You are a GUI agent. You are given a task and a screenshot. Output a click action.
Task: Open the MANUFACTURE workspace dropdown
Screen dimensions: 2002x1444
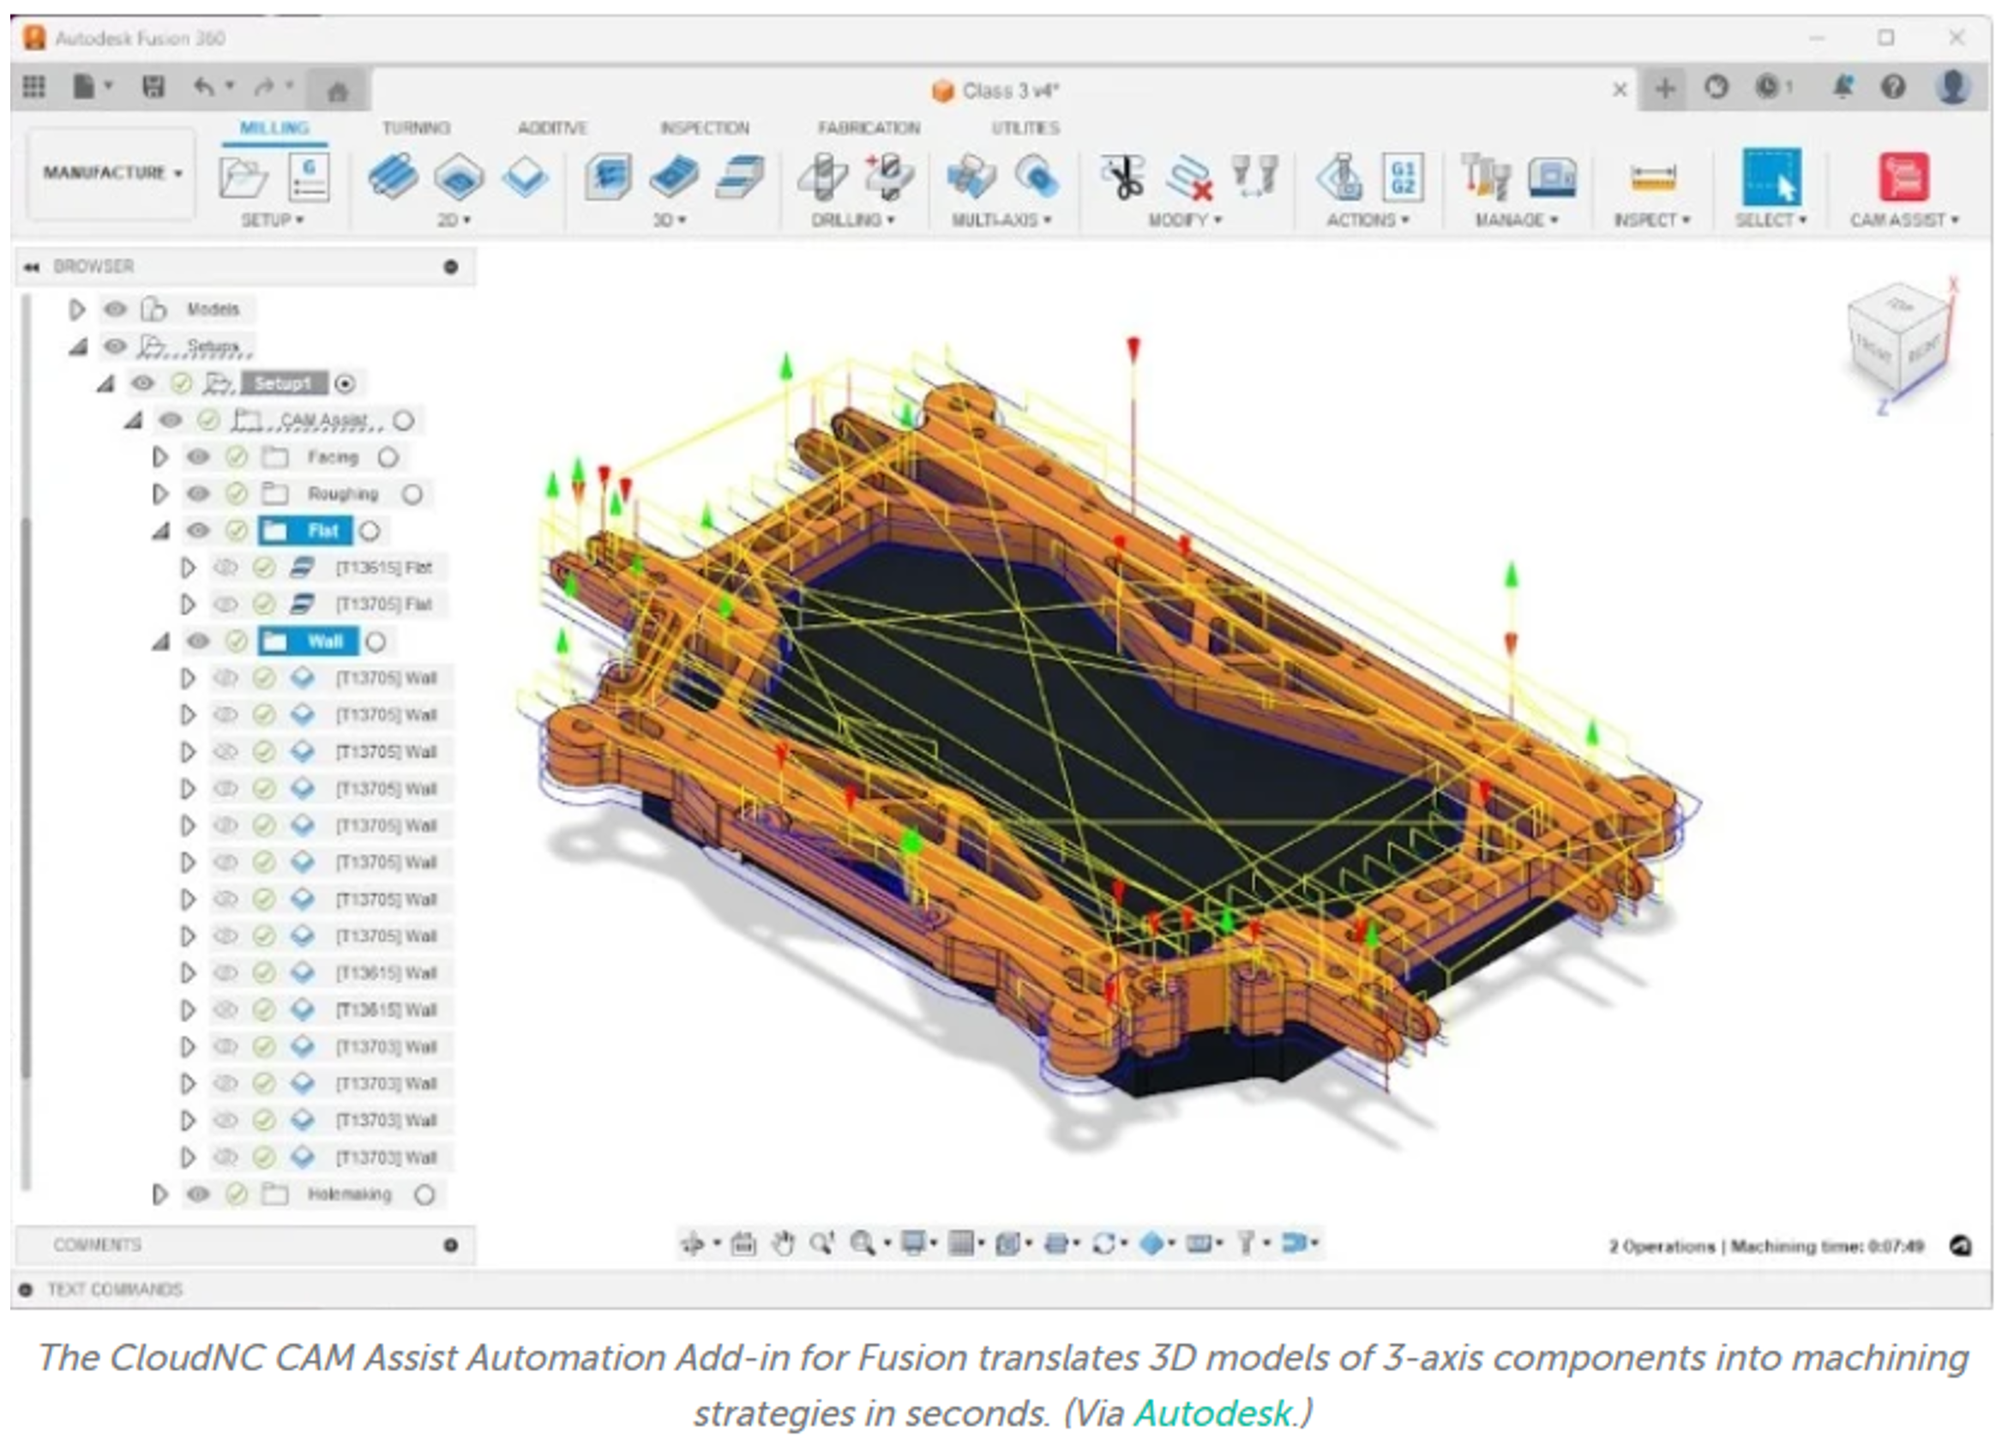point(111,173)
